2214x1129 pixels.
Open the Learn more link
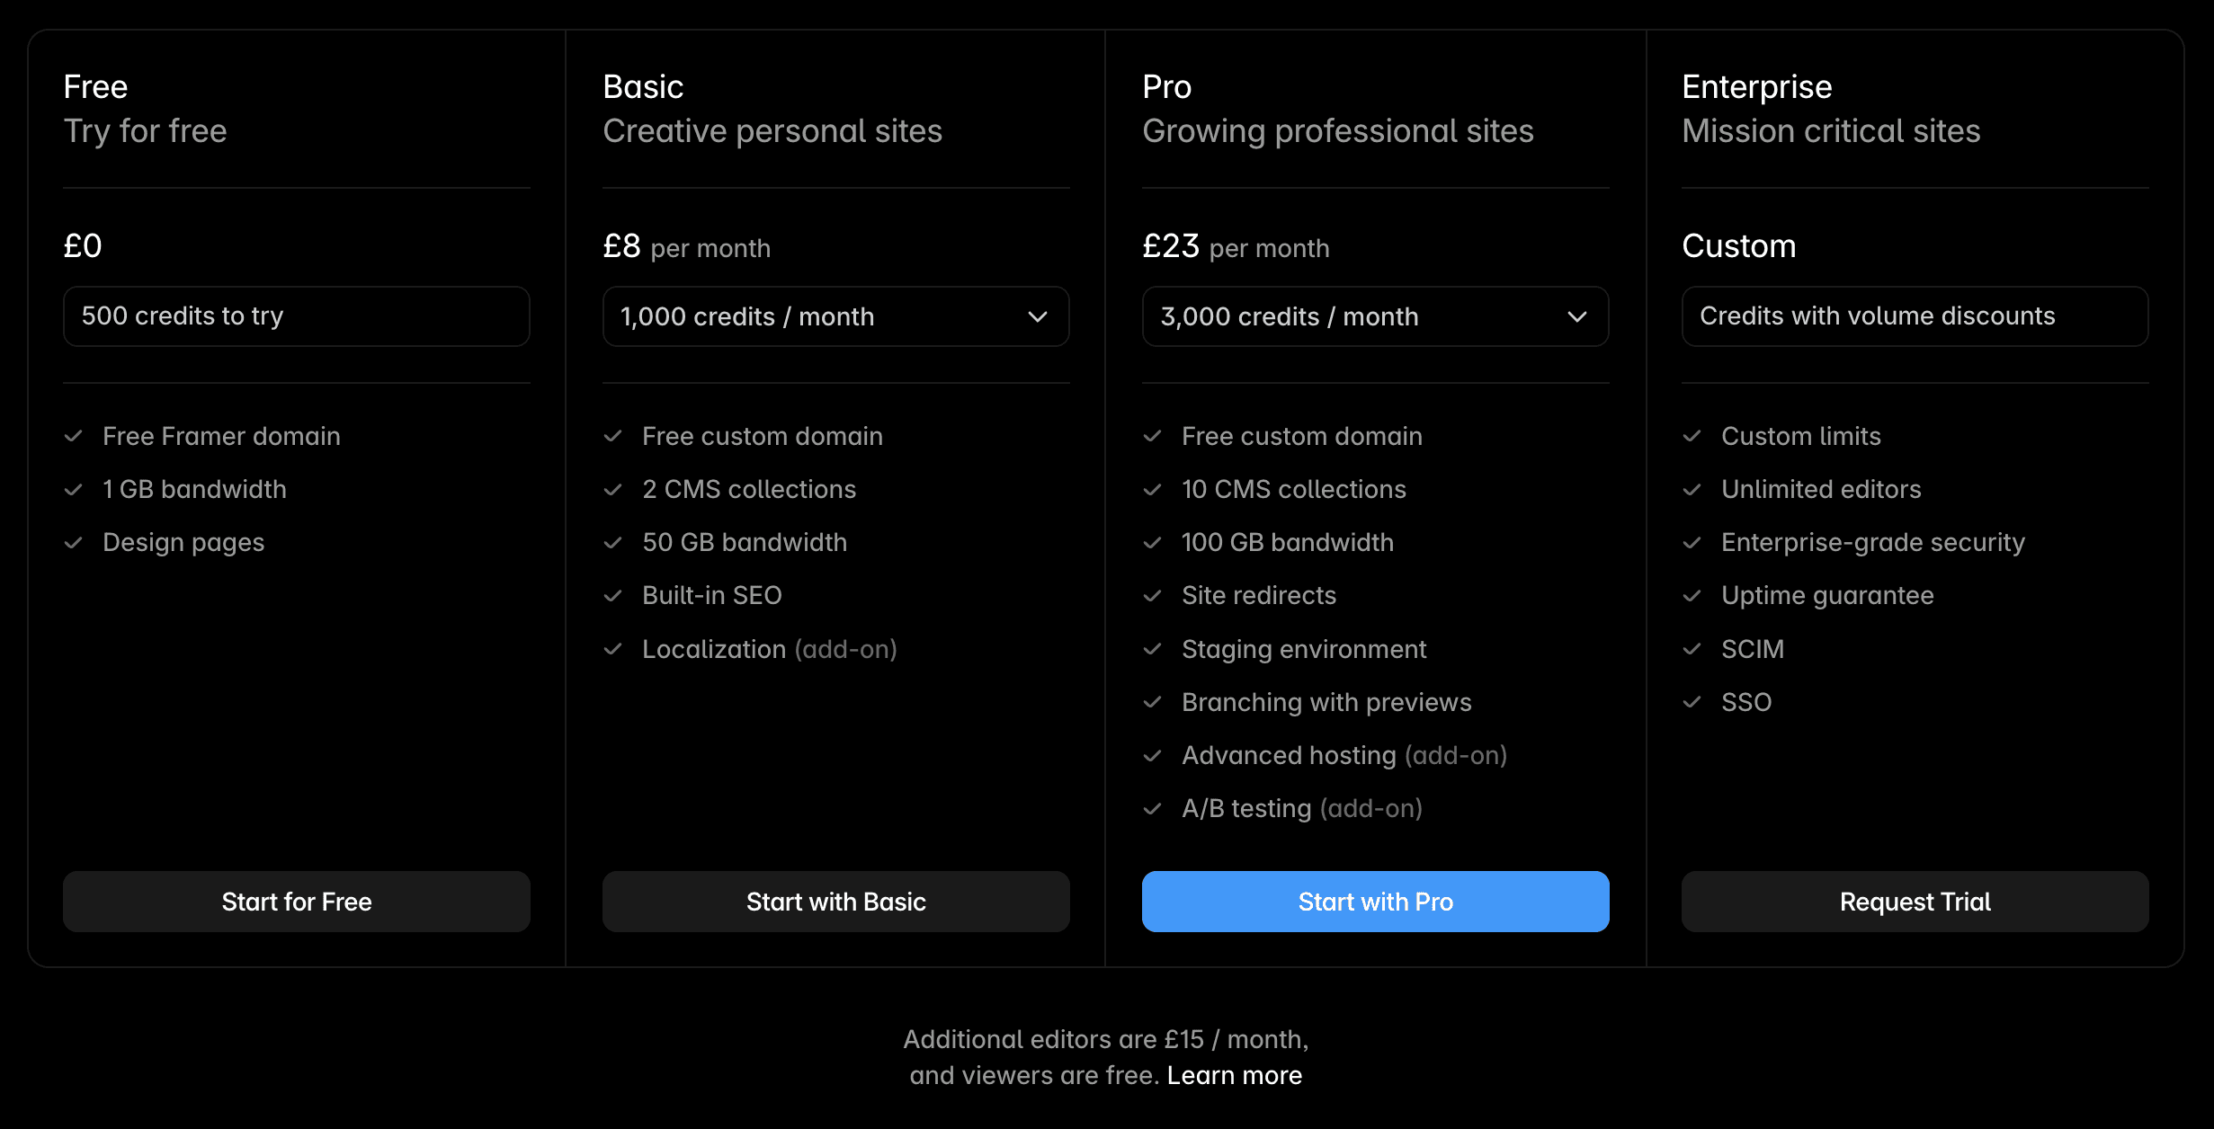(1235, 1075)
